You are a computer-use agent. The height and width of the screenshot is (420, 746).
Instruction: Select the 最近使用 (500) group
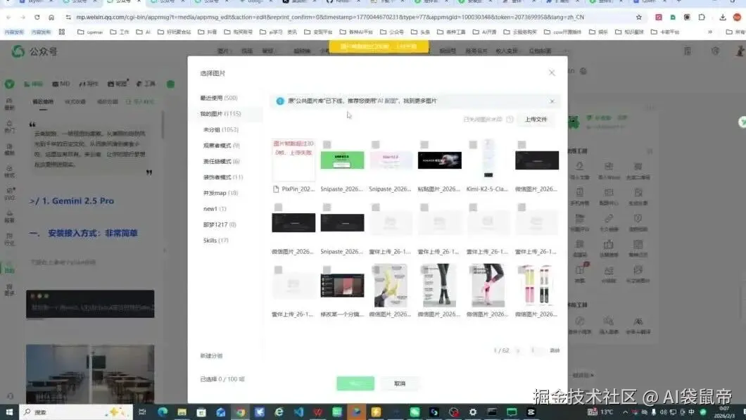tap(219, 98)
